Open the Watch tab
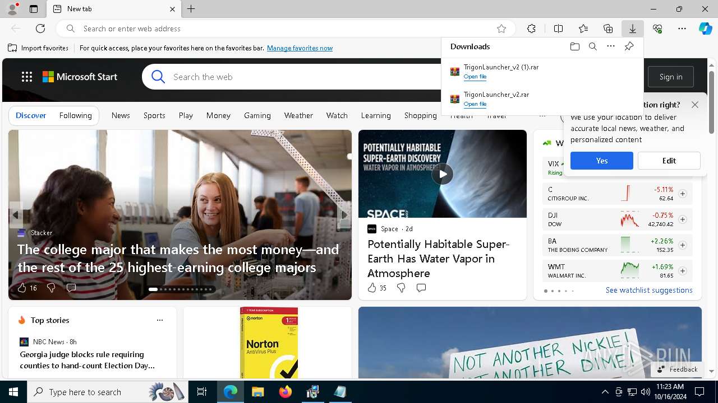 (x=337, y=115)
